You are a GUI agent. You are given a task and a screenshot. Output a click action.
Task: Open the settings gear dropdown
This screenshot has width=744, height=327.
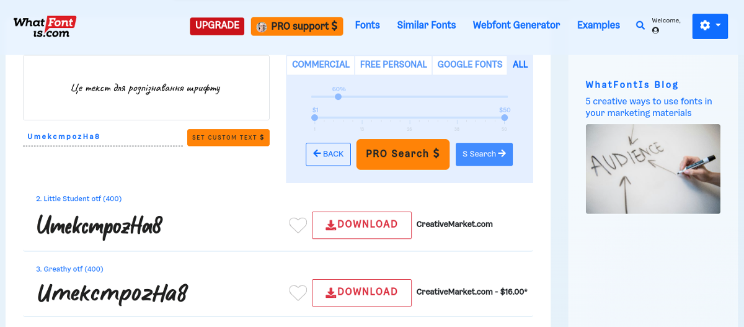(710, 25)
